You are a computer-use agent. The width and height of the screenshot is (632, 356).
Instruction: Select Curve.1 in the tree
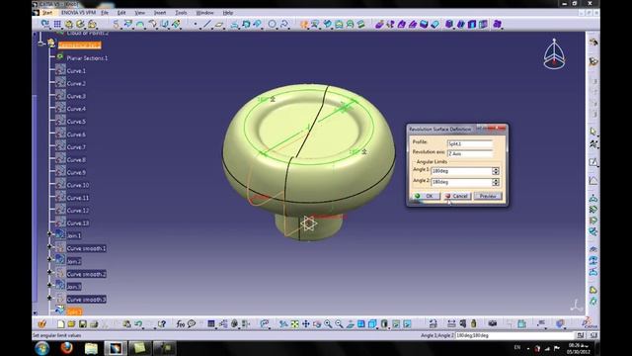(76, 71)
